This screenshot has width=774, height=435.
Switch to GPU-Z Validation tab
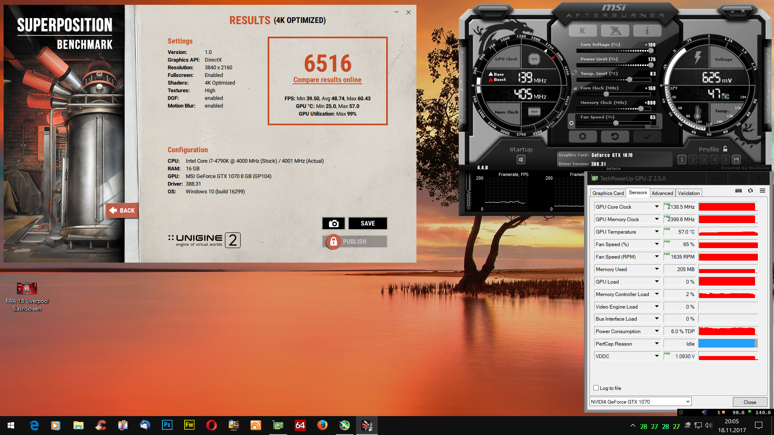pos(689,193)
